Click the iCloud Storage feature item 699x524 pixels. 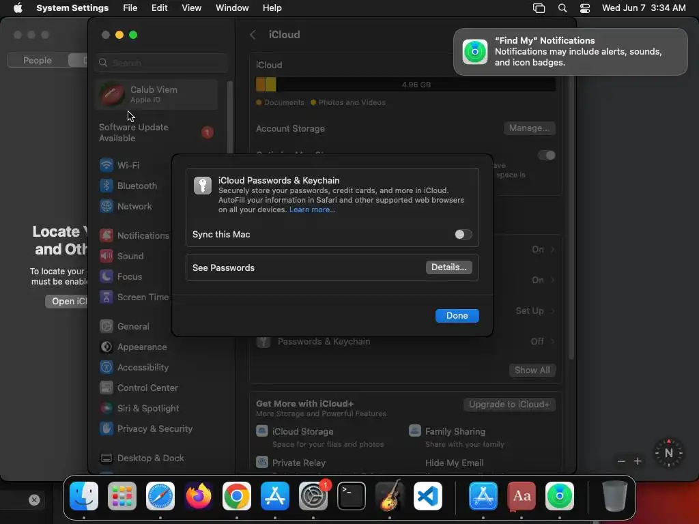pos(320,437)
